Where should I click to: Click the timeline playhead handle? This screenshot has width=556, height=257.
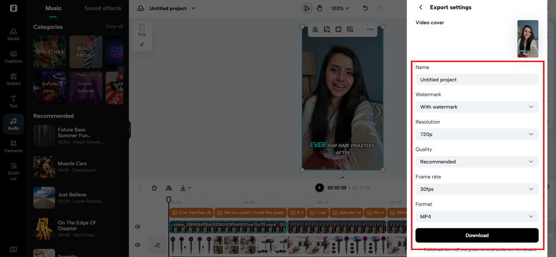point(169,200)
